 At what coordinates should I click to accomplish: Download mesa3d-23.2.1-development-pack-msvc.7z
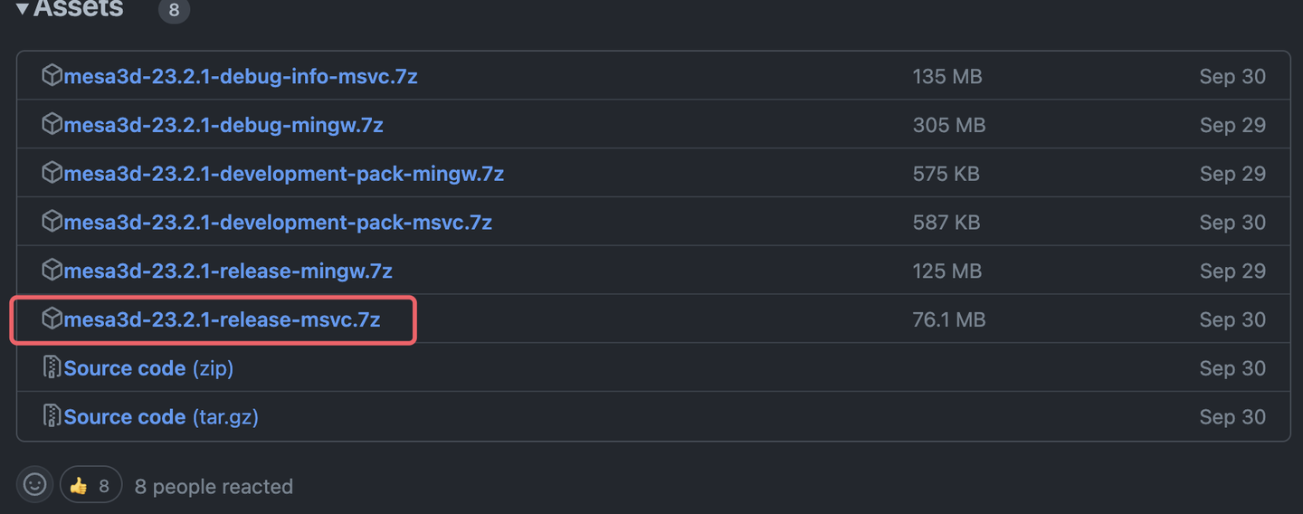pyautogui.click(x=277, y=223)
